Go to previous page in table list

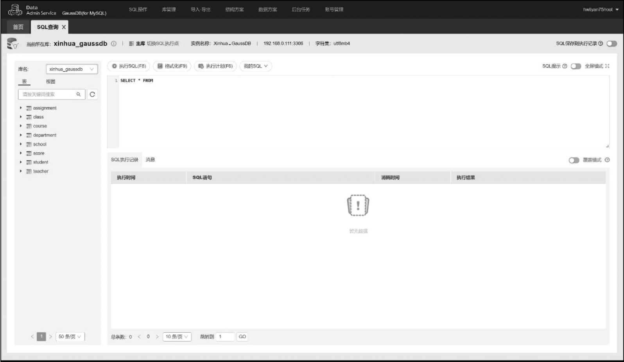point(32,337)
